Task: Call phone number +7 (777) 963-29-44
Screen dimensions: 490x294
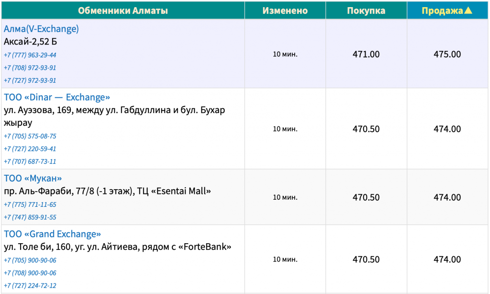Action: pos(30,55)
